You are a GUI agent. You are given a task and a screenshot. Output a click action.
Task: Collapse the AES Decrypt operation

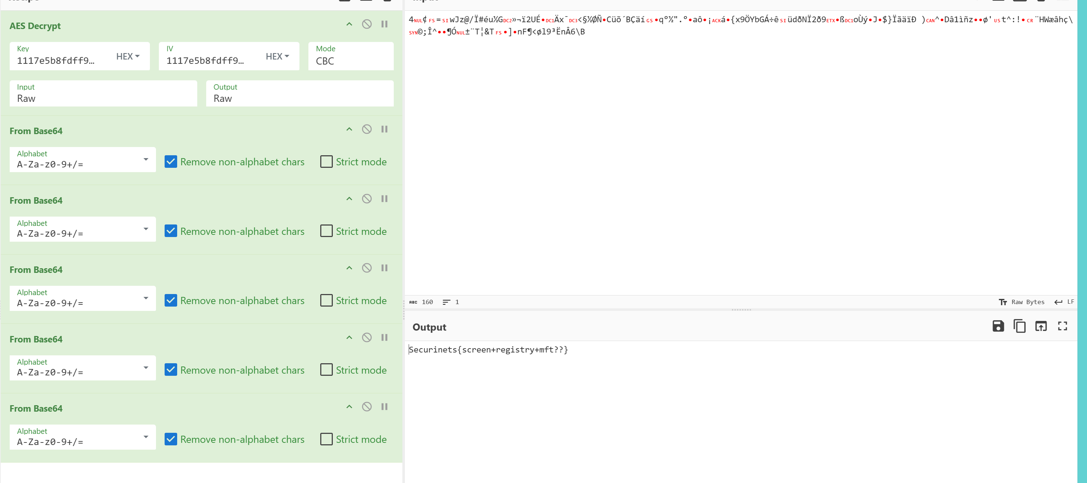(349, 24)
